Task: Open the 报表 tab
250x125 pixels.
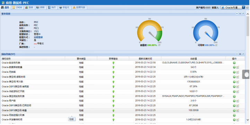Action: [x=29, y=8]
